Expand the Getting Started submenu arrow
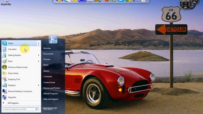203x114 pixels. 39,55
